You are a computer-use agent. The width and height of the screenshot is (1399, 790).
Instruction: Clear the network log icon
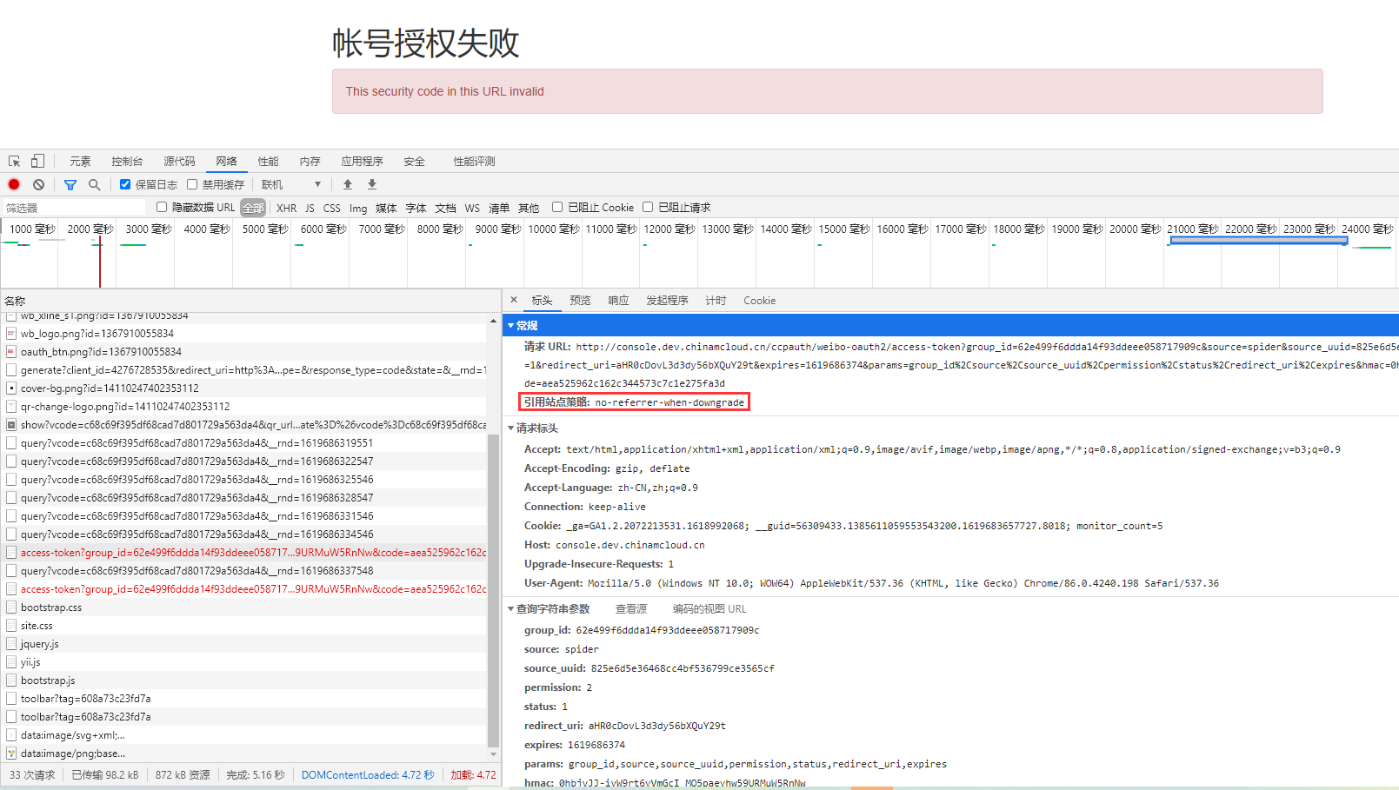[39, 184]
